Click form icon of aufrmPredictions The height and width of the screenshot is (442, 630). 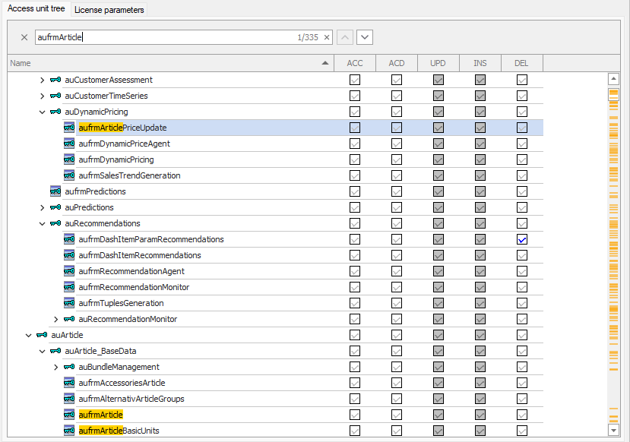click(x=55, y=191)
